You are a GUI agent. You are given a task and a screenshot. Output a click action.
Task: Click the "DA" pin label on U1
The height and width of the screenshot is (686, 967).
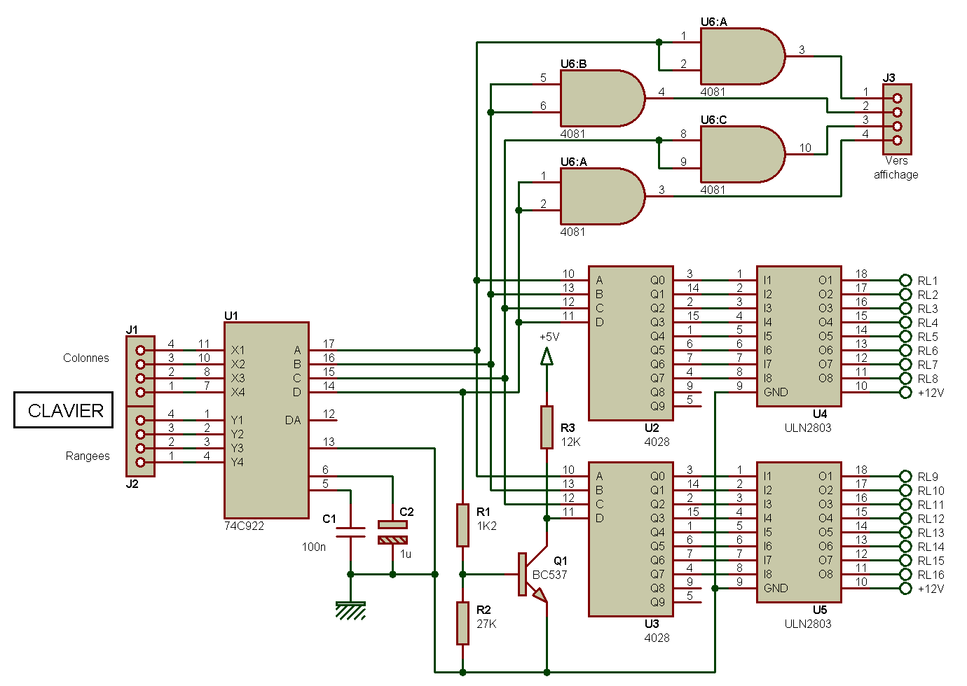click(x=293, y=420)
